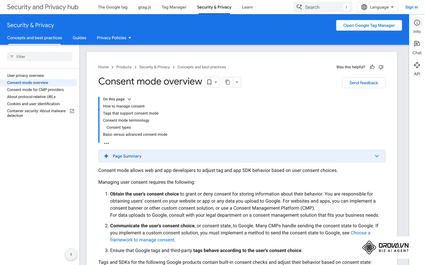Viewport: 425px width, 265px height.
Task: Click the Info panel icon
Action: pos(417,23)
